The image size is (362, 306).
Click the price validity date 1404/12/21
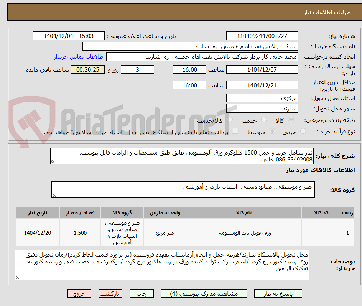click(x=262, y=85)
